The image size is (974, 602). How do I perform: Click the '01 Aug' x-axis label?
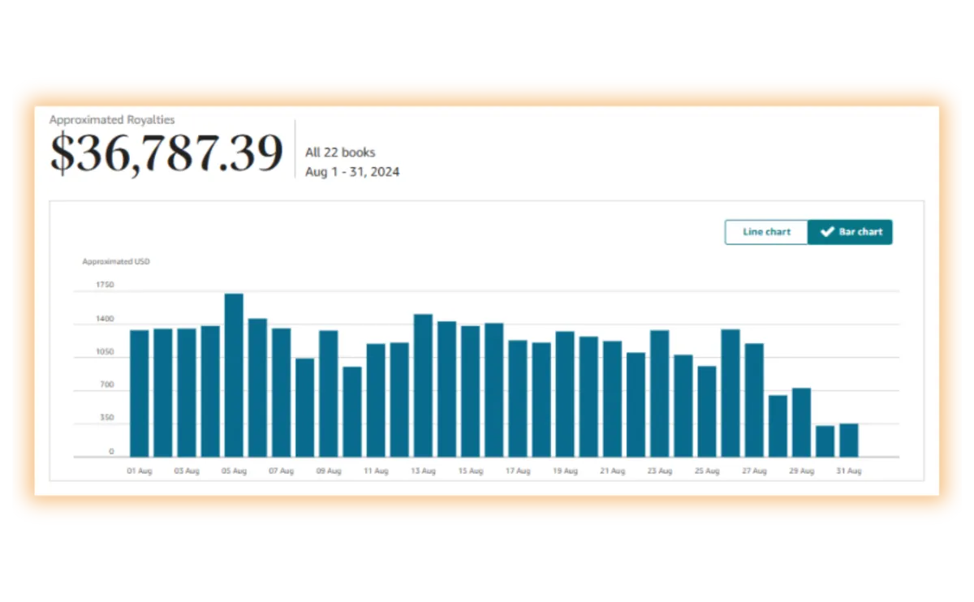pyautogui.click(x=140, y=471)
